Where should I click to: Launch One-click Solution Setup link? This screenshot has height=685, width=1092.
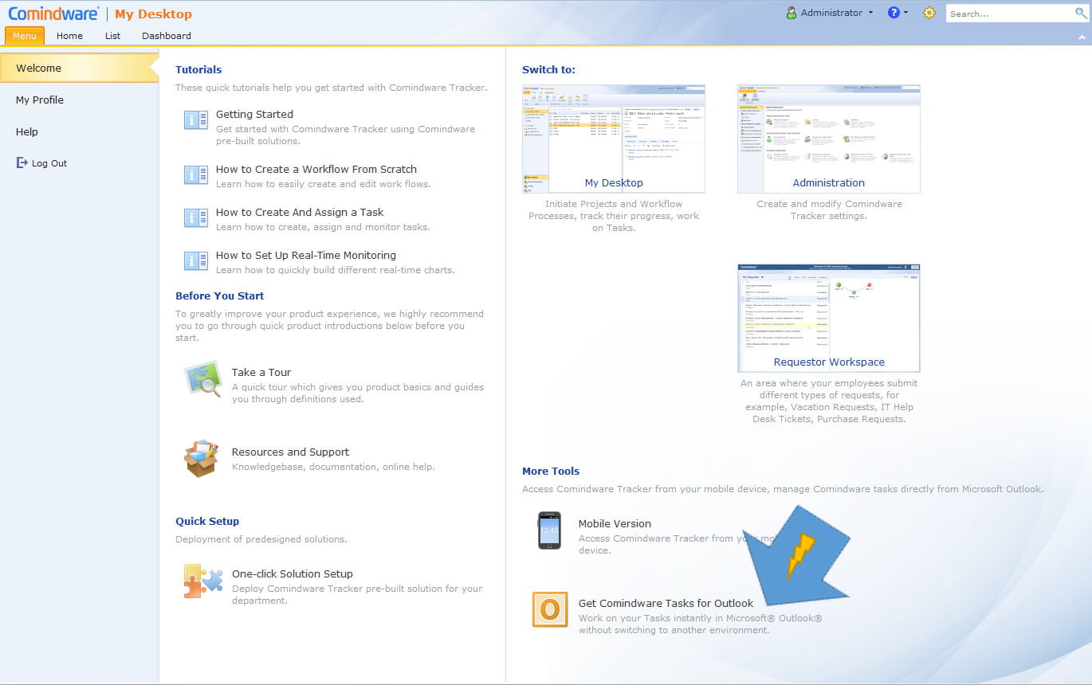coord(293,573)
